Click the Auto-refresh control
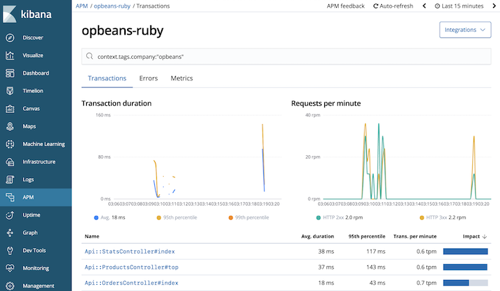This screenshot has height=291, width=500. pyautogui.click(x=393, y=6)
